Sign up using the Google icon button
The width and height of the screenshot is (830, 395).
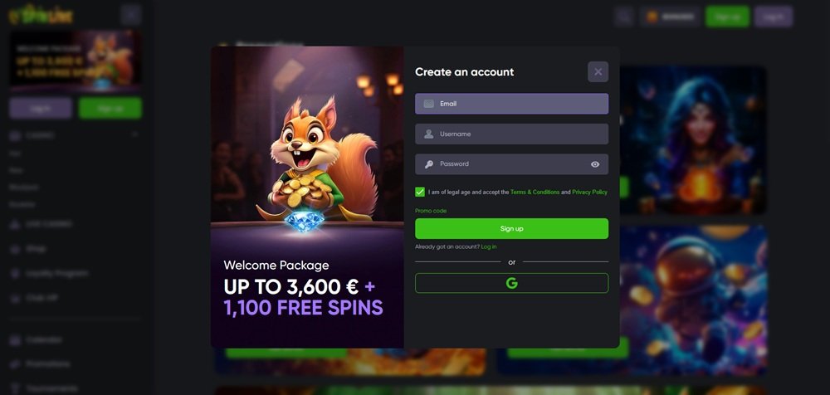pyautogui.click(x=511, y=283)
